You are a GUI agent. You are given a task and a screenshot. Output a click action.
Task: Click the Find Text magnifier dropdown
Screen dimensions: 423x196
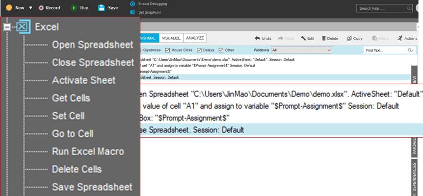pyautogui.click(x=410, y=50)
